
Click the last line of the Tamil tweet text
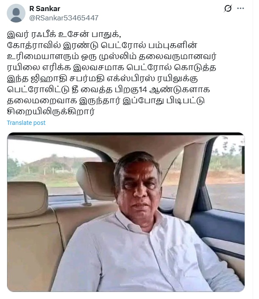[x=51, y=112]
